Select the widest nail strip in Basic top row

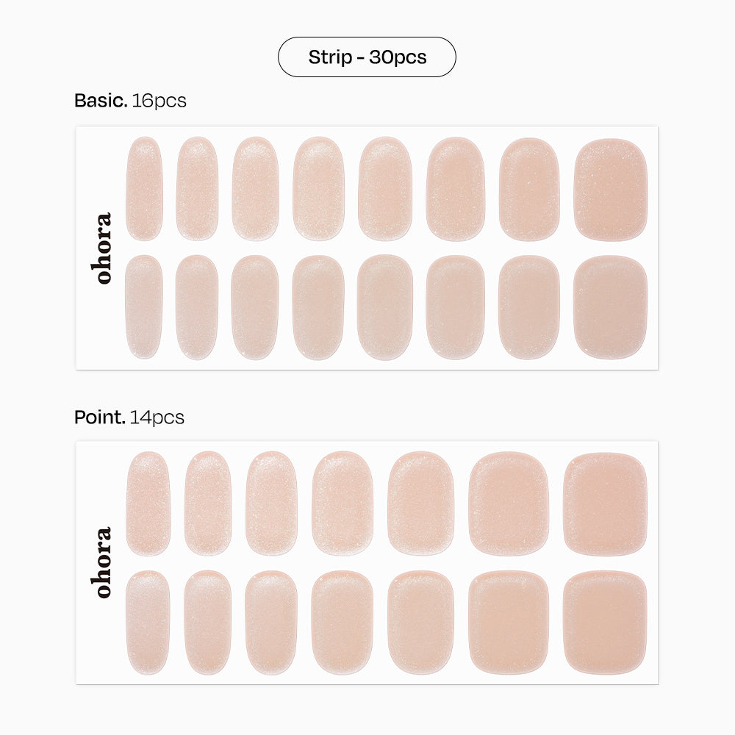point(611,190)
